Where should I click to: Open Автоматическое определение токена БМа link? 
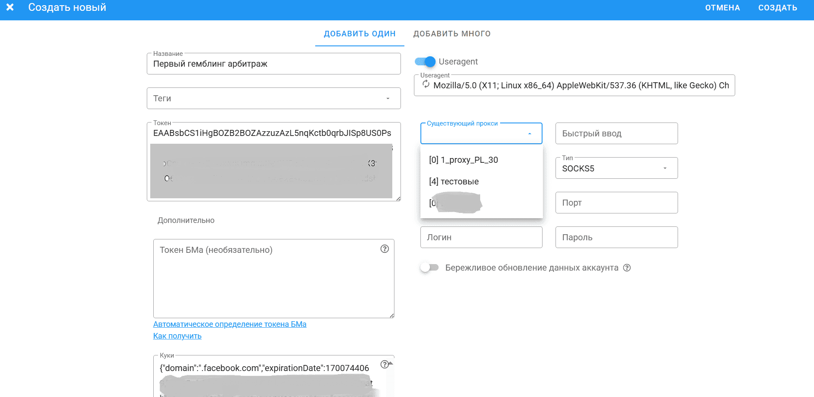click(229, 324)
